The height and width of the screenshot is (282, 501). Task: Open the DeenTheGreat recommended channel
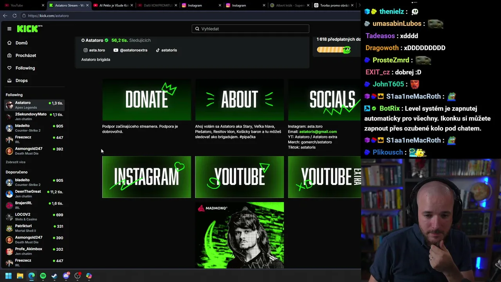click(34, 193)
